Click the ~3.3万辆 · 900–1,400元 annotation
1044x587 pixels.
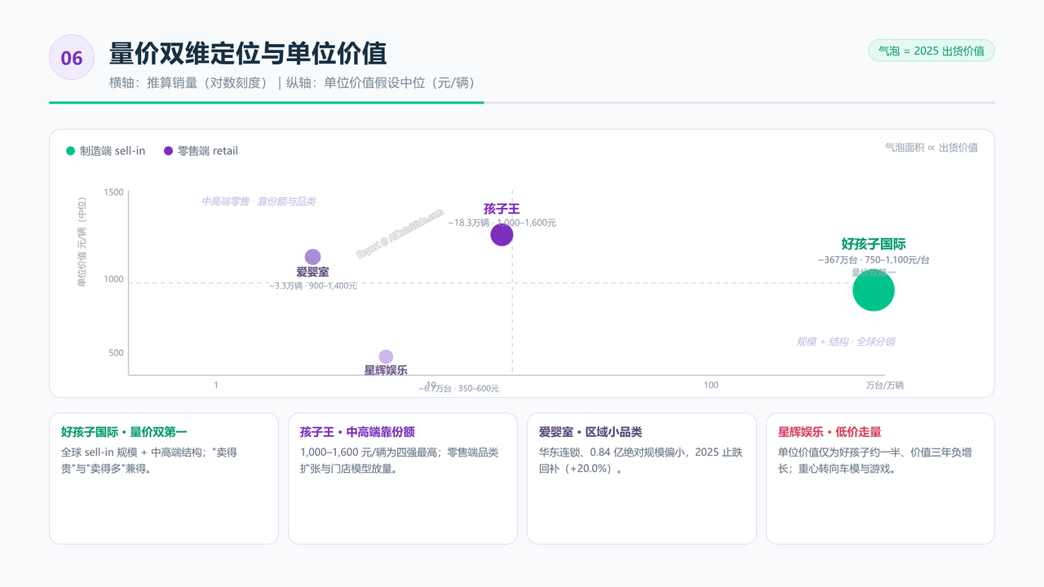(x=312, y=286)
